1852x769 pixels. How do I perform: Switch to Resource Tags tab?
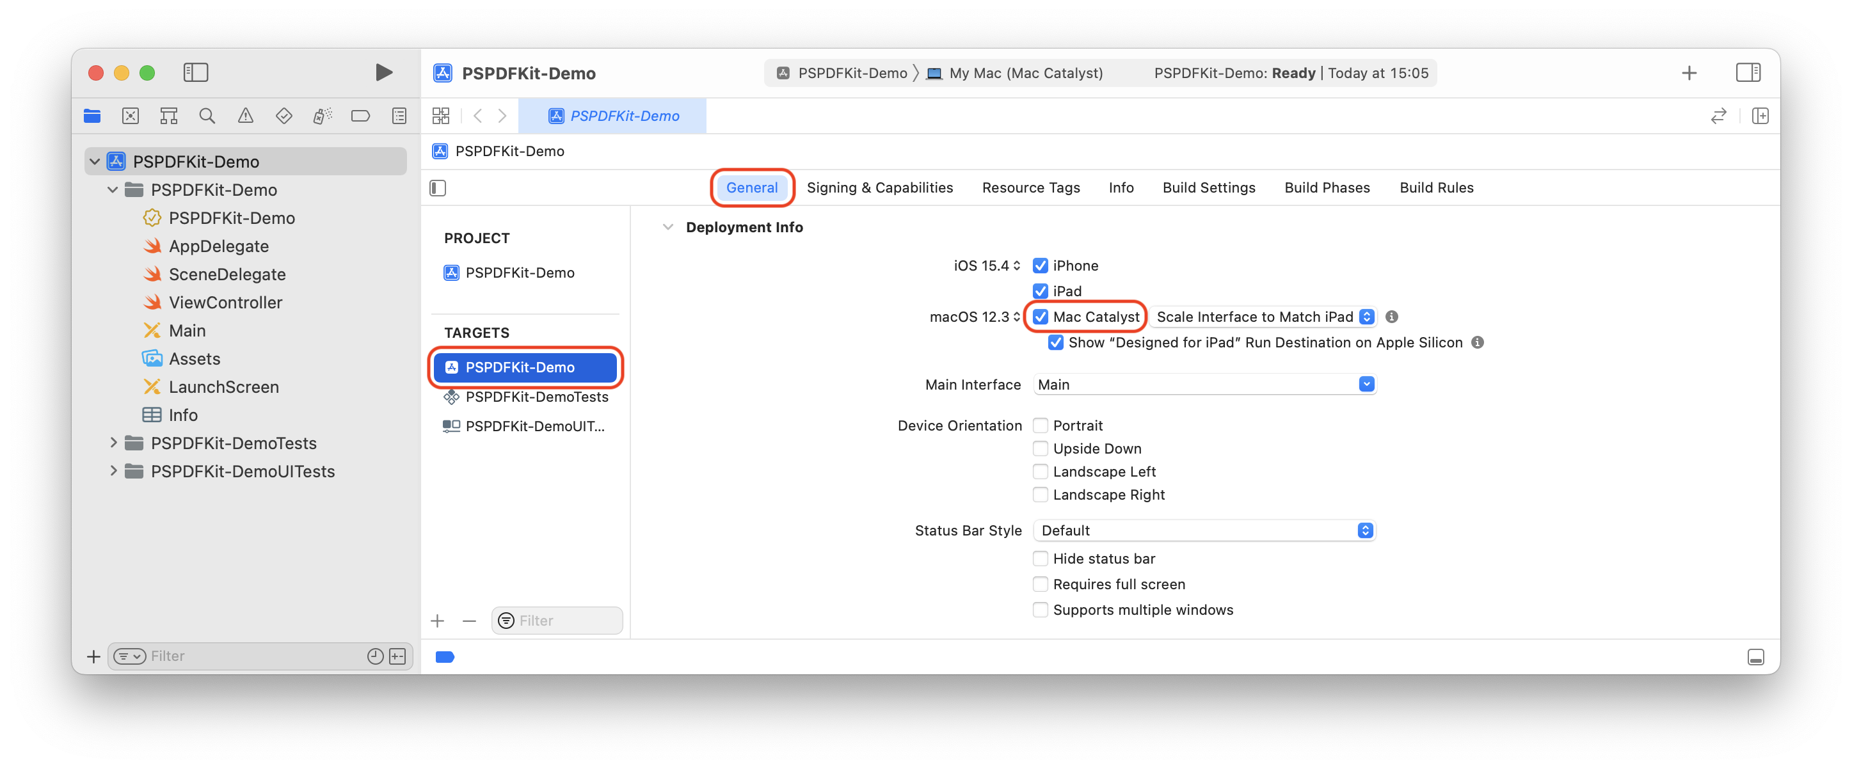[x=1030, y=187]
